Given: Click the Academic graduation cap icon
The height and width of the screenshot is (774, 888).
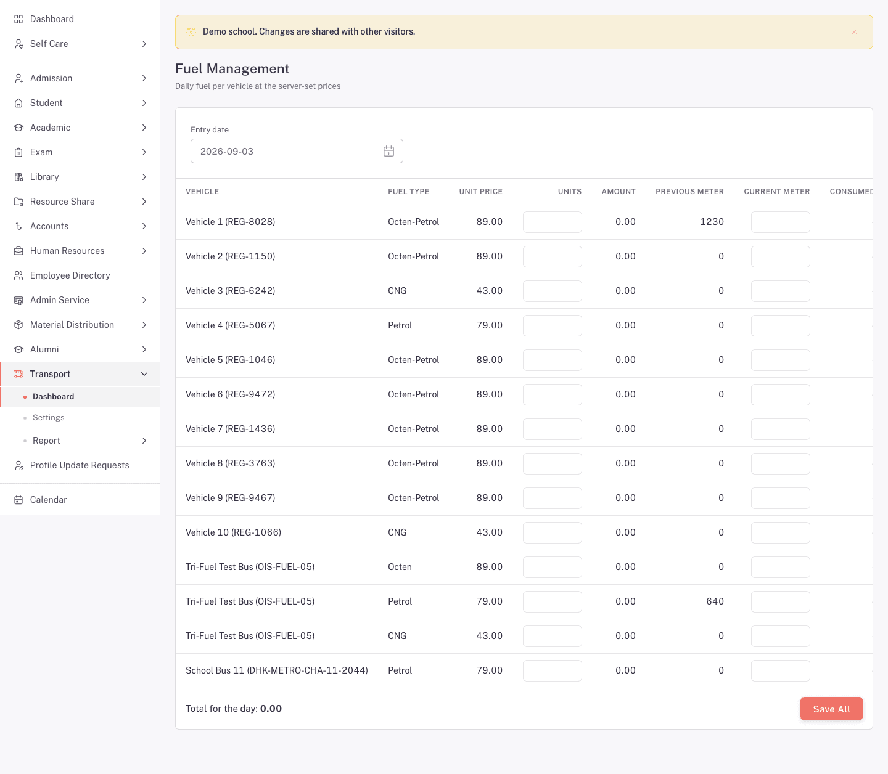Looking at the screenshot, I should (18, 128).
